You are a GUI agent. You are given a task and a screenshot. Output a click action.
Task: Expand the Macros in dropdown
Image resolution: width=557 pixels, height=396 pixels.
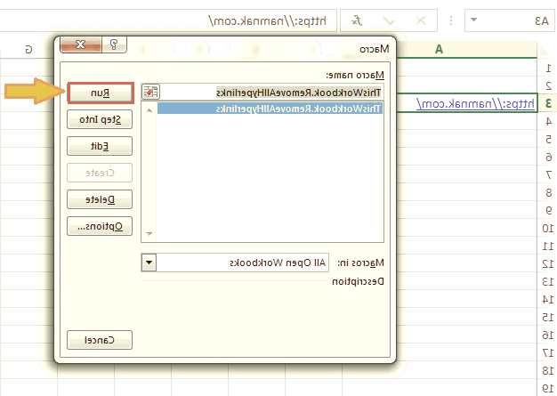tap(149, 262)
